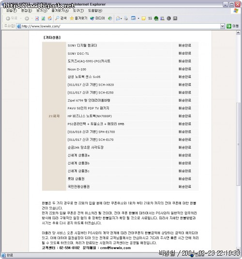Click the 'Zipel 679' refrigerator row
The height and width of the screenshot is (259, 242).
click(x=132, y=100)
